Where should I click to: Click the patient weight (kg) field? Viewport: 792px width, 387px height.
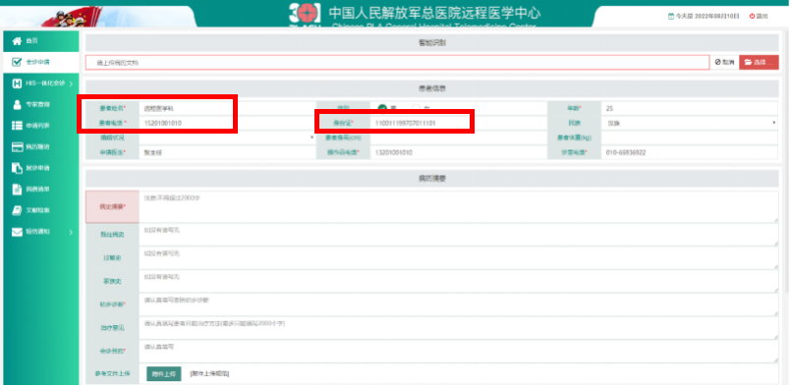point(690,138)
